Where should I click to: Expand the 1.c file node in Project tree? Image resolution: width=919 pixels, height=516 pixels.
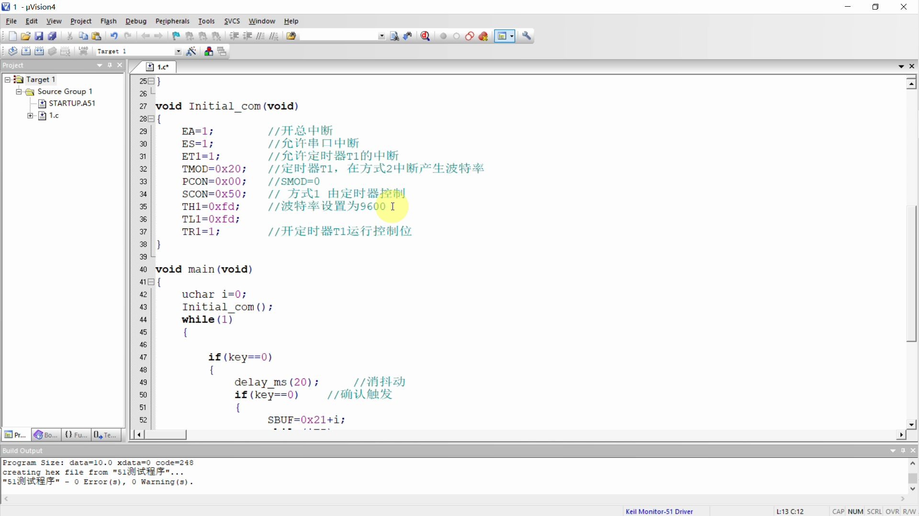coord(30,116)
